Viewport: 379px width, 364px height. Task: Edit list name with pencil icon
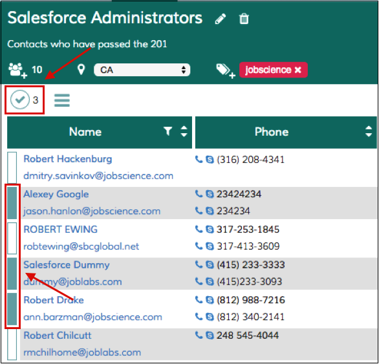[220, 19]
